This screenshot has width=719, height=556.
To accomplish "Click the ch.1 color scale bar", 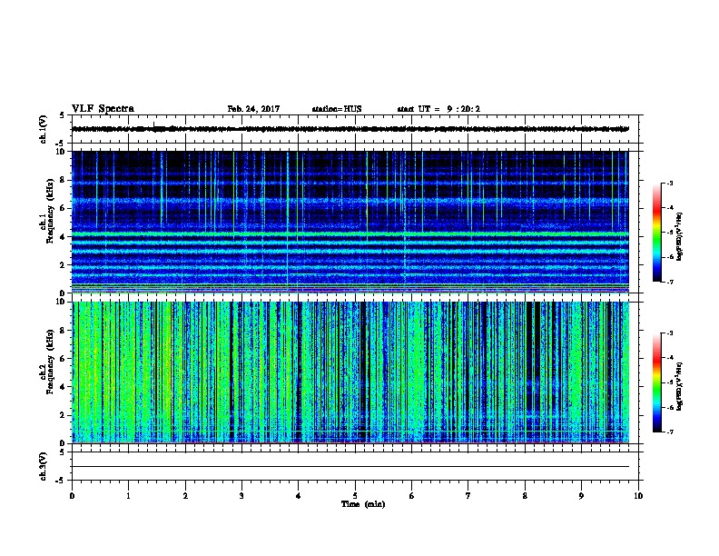I will point(656,233).
